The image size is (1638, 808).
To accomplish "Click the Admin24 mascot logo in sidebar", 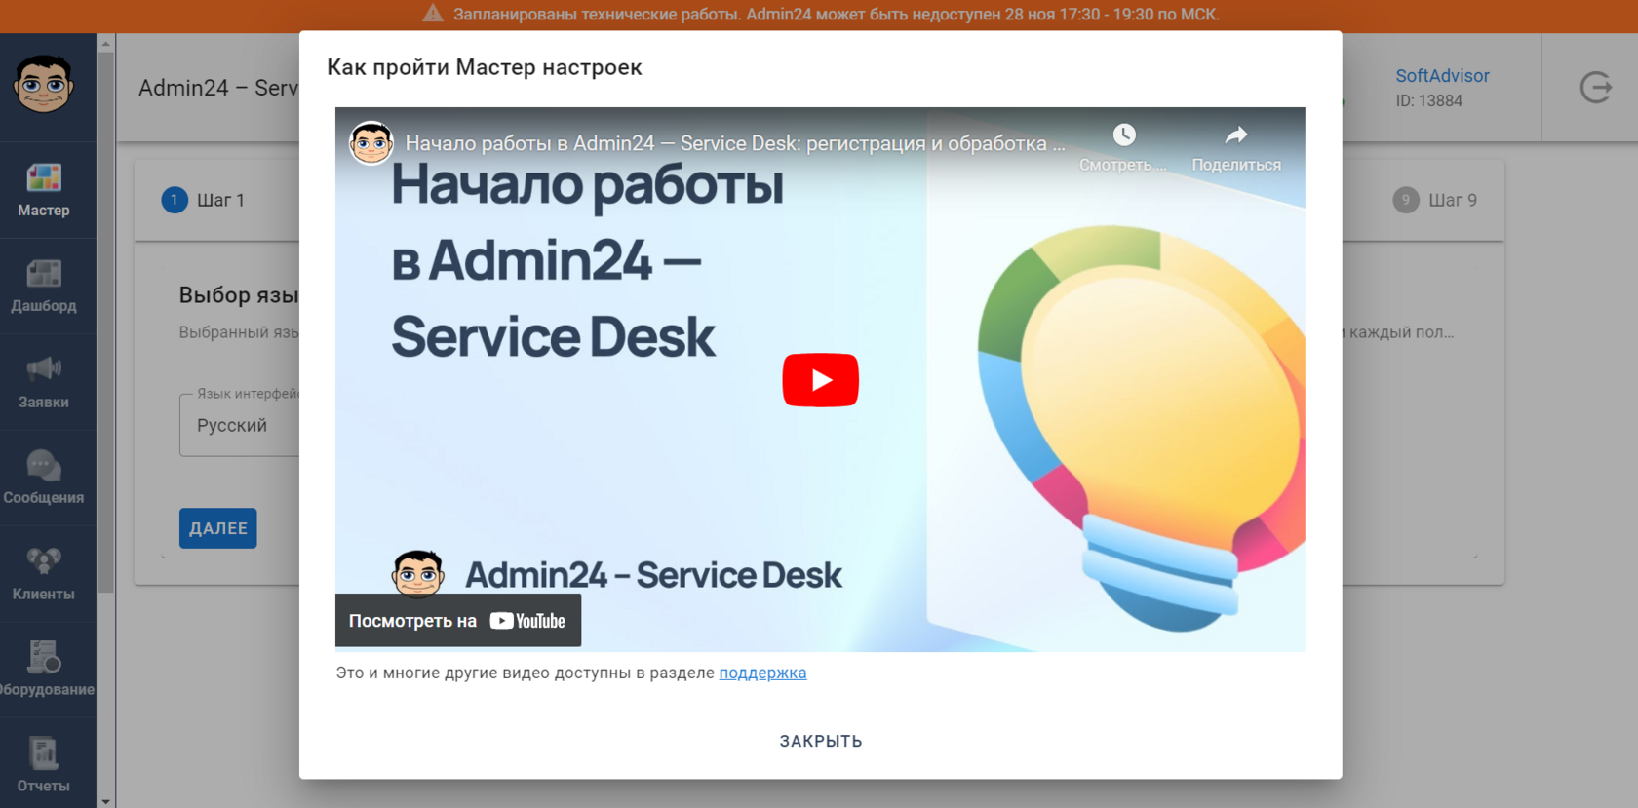I will [x=44, y=84].
